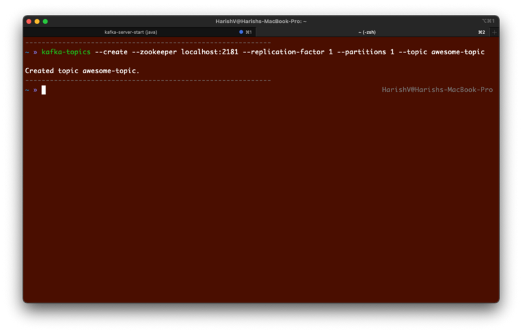Maximize the terminal with green button

pos(45,22)
